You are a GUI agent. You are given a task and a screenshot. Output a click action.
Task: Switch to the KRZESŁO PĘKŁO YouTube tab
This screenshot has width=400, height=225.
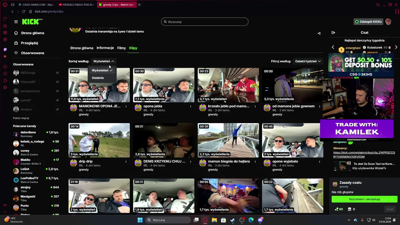77,5
